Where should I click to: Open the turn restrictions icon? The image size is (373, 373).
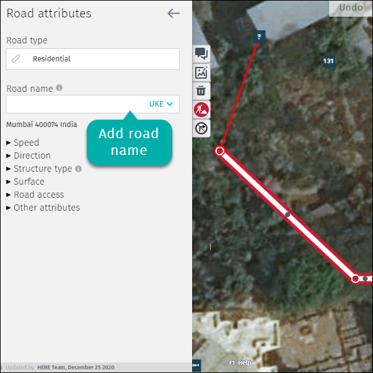click(201, 128)
